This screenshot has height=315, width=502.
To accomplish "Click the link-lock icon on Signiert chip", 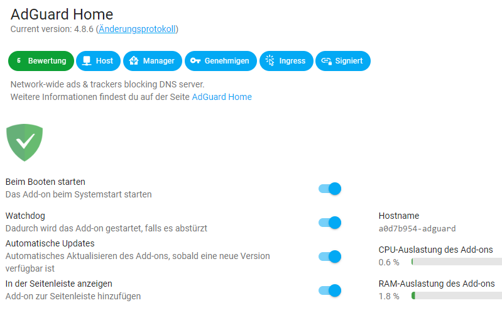I will (326, 61).
